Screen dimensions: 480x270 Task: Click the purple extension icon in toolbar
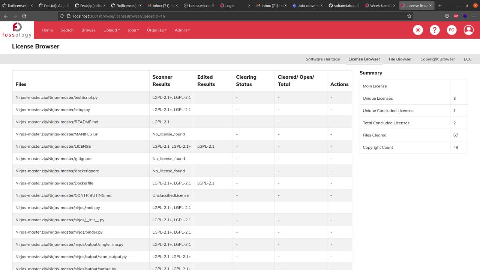point(465,16)
